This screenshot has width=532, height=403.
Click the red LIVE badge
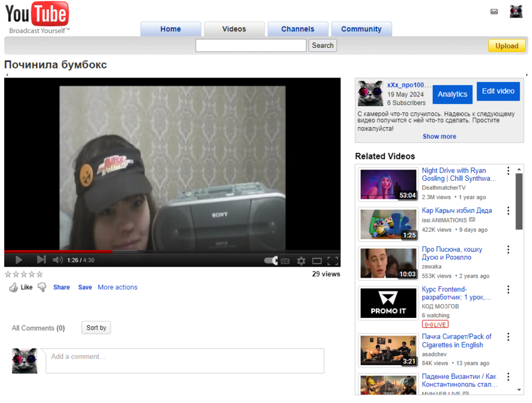coord(435,324)
